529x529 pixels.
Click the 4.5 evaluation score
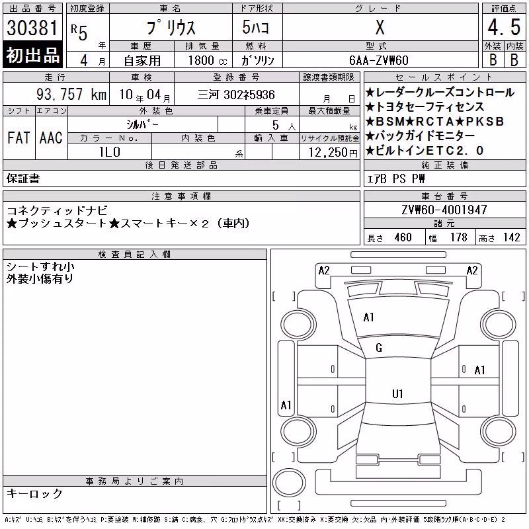[504, 27]
